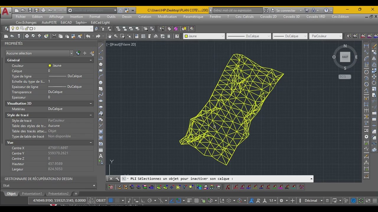The image size is (378, 212).
Task: Open the ParCouleur plot style dropdown
Action: point(325,36)
